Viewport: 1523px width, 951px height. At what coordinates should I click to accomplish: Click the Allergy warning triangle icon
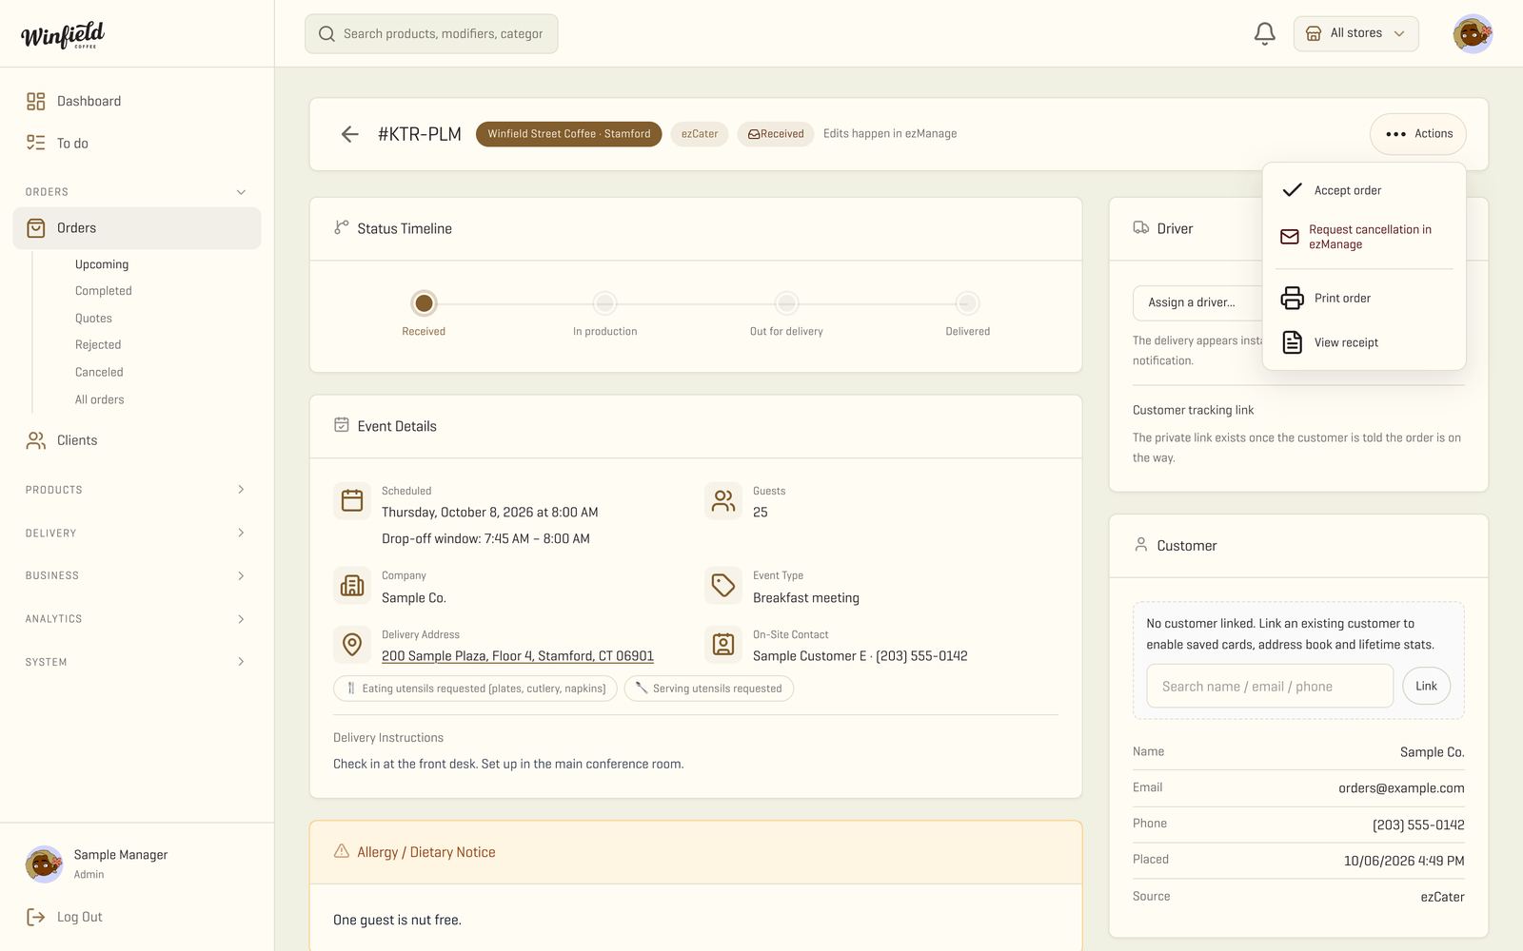point(342,851)
